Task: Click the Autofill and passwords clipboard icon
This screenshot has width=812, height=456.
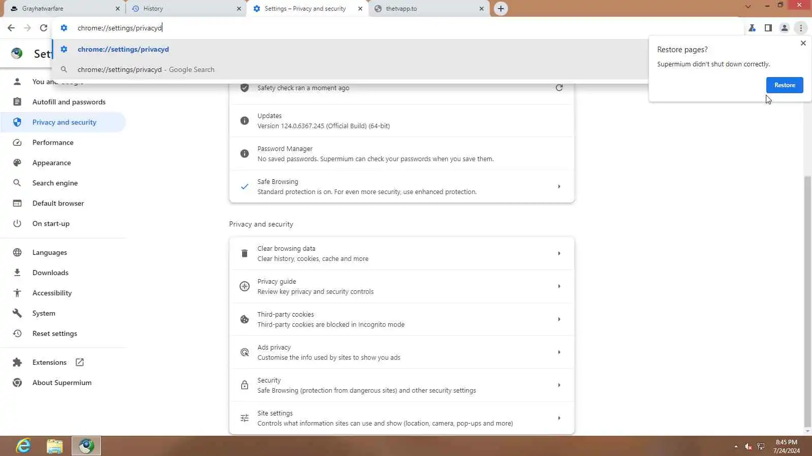Action: click(x=17, y=102)
